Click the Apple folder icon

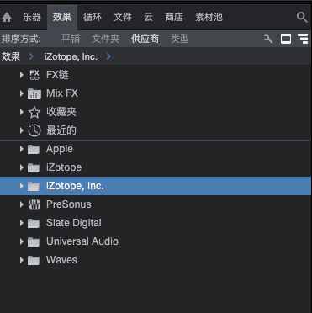(x=34, y=149)
